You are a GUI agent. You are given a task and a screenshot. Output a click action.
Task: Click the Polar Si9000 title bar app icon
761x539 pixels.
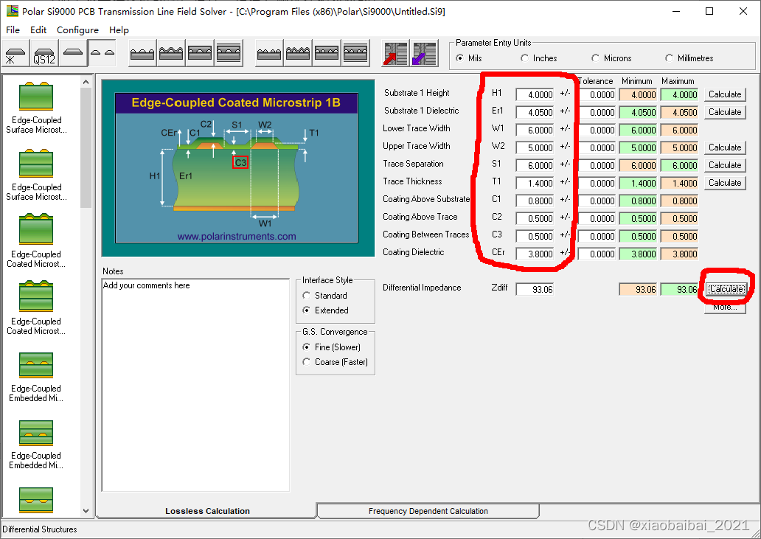pyautogui.click(x=12, y=10)
